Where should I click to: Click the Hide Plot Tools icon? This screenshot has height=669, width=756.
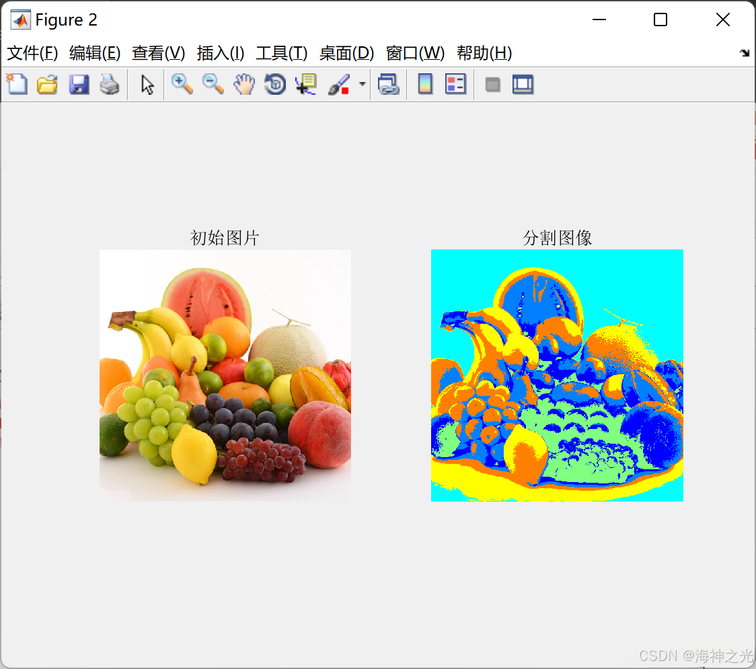(492, 85)
